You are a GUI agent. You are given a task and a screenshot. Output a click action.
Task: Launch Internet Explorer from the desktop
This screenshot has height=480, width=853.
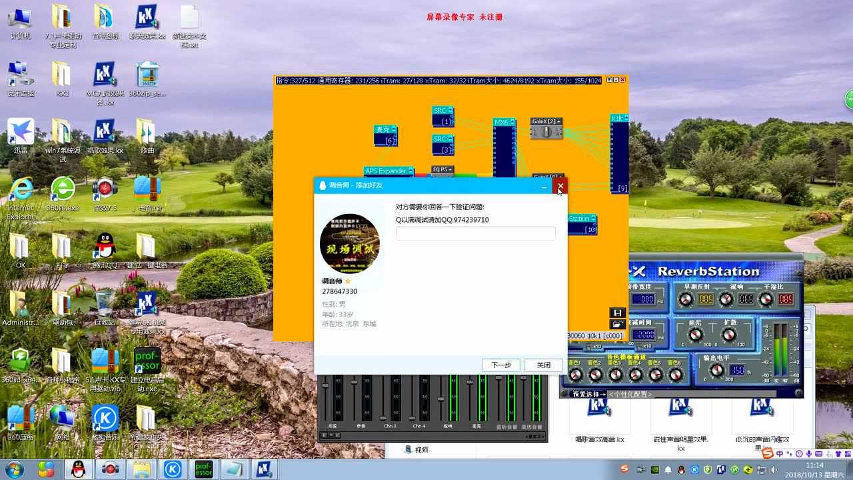coord(21,198)
